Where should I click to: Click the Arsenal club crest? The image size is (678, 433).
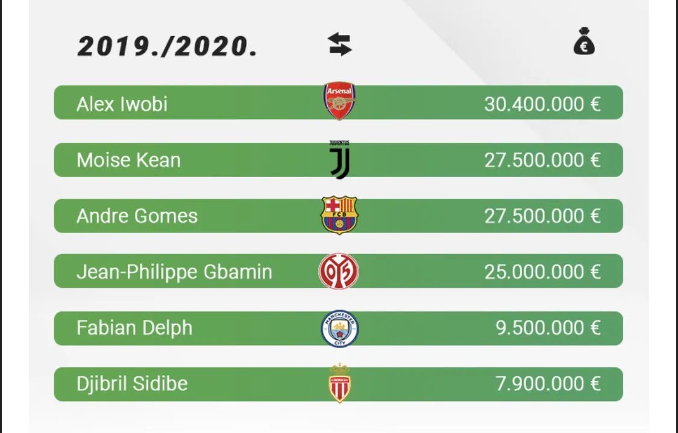click(339, 101)
